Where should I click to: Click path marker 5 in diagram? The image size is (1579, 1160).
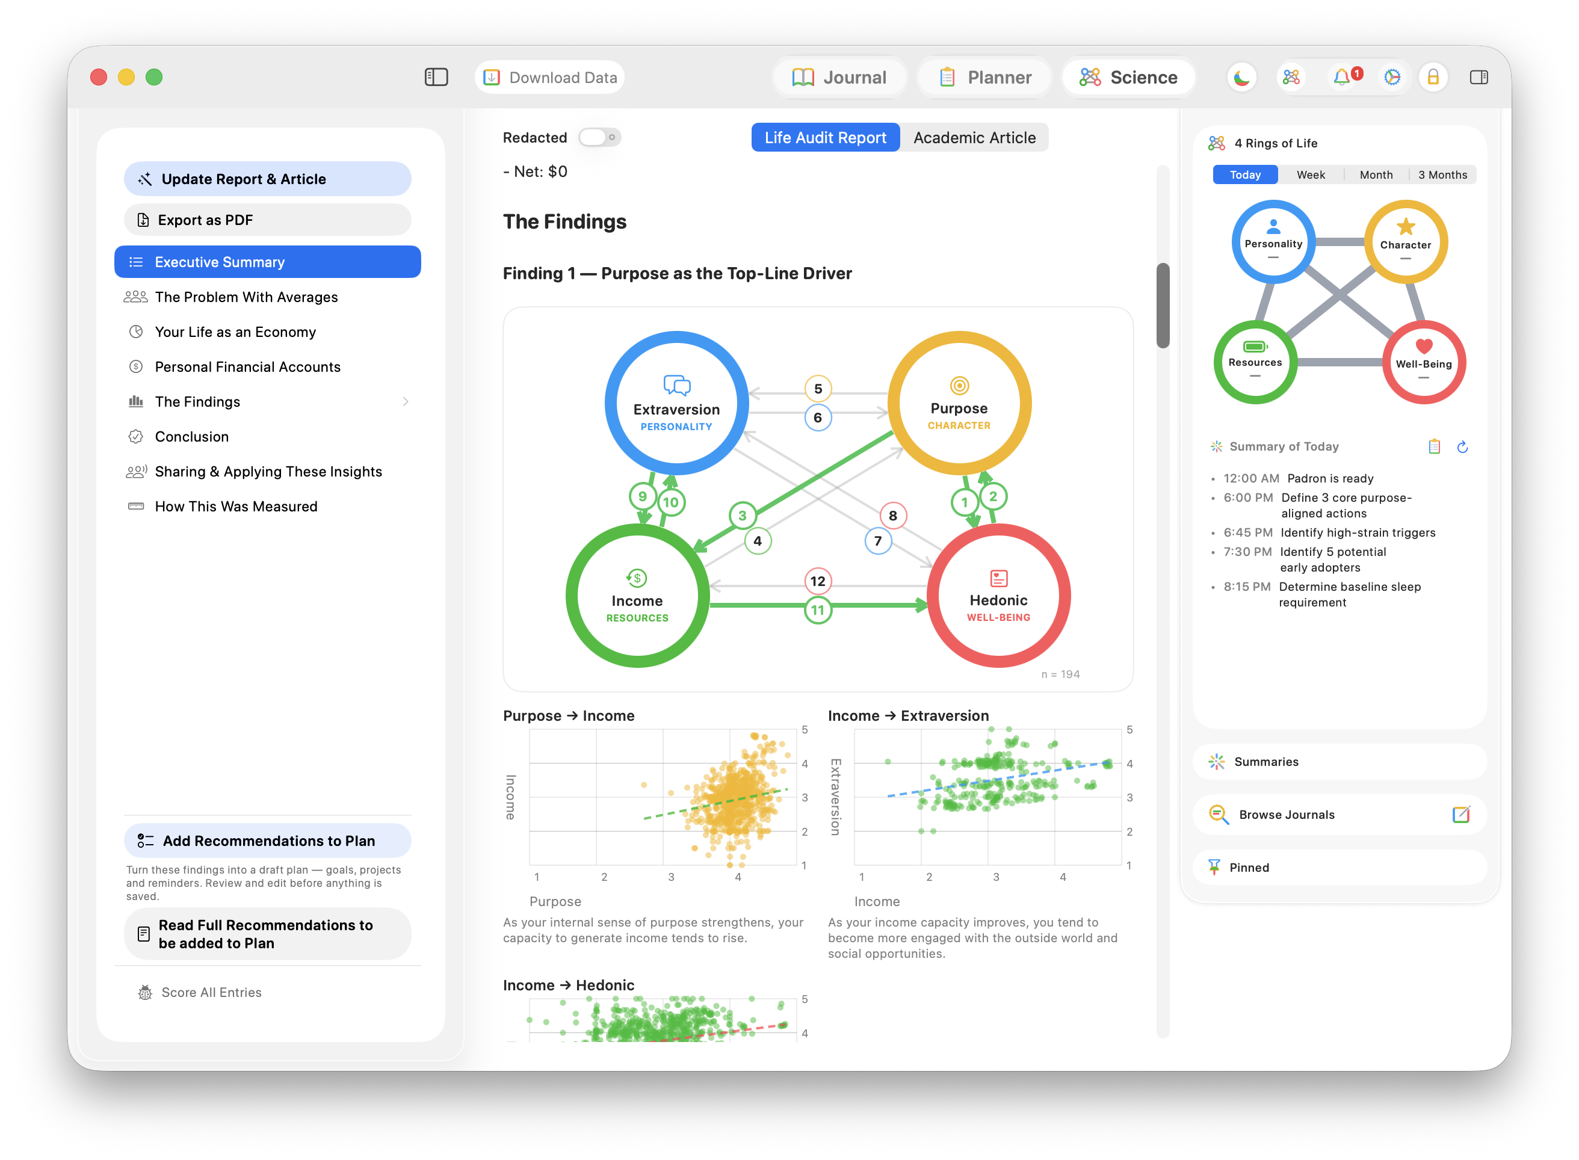[818, 389]
